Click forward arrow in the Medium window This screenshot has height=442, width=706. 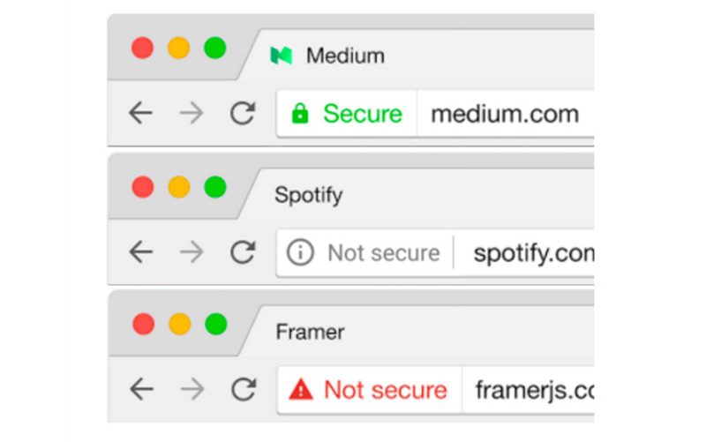click(192, 113)
